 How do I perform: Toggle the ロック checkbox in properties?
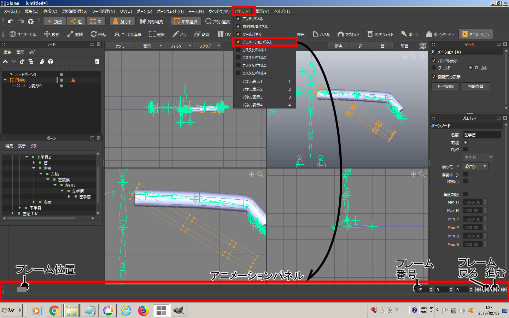point(466,149)
